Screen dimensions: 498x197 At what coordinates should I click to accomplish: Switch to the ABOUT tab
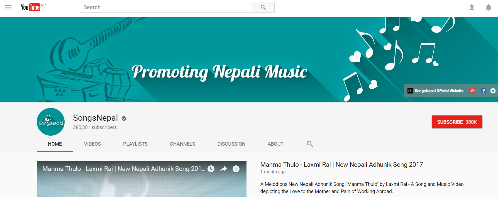tap(275, 144)
